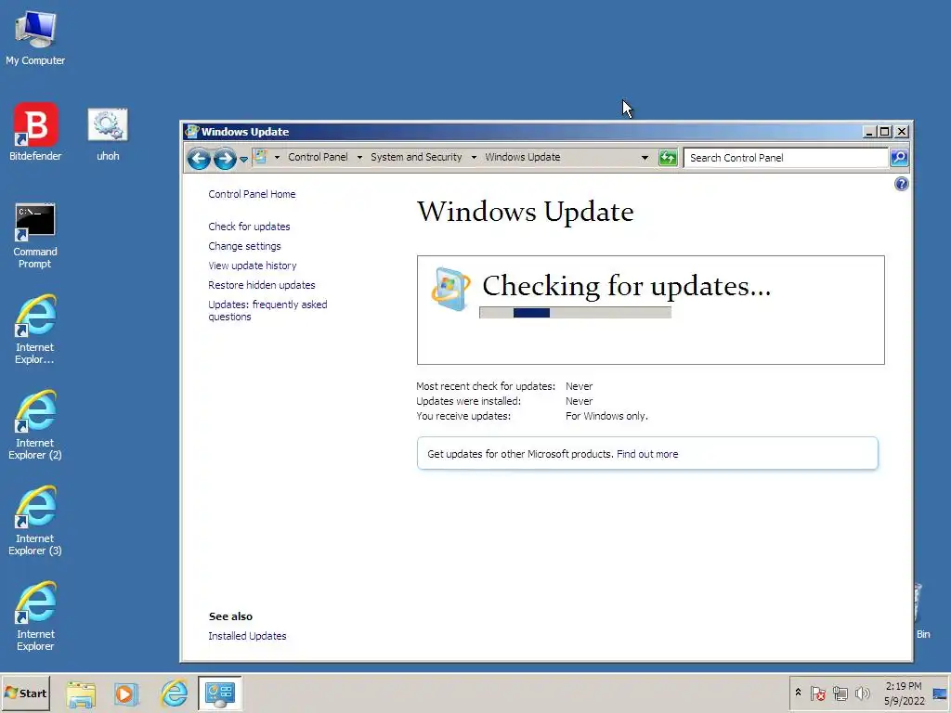This screenshot has width=951, height=713.
Task: Open View update history
Action: point(253,266)
